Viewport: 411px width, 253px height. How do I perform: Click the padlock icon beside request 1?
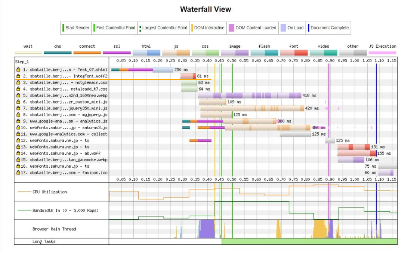pyautogui.click(x=18, y=70)
